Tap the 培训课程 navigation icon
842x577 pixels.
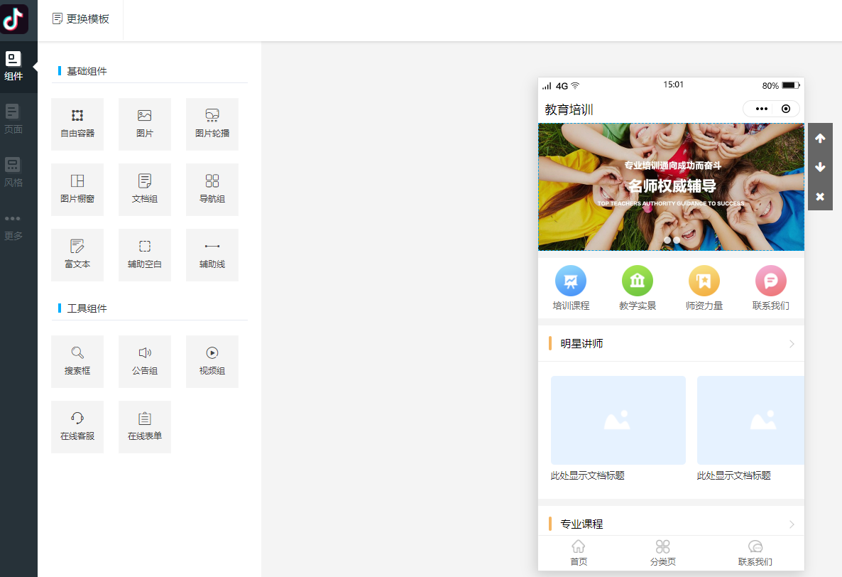tap(571, 281)
